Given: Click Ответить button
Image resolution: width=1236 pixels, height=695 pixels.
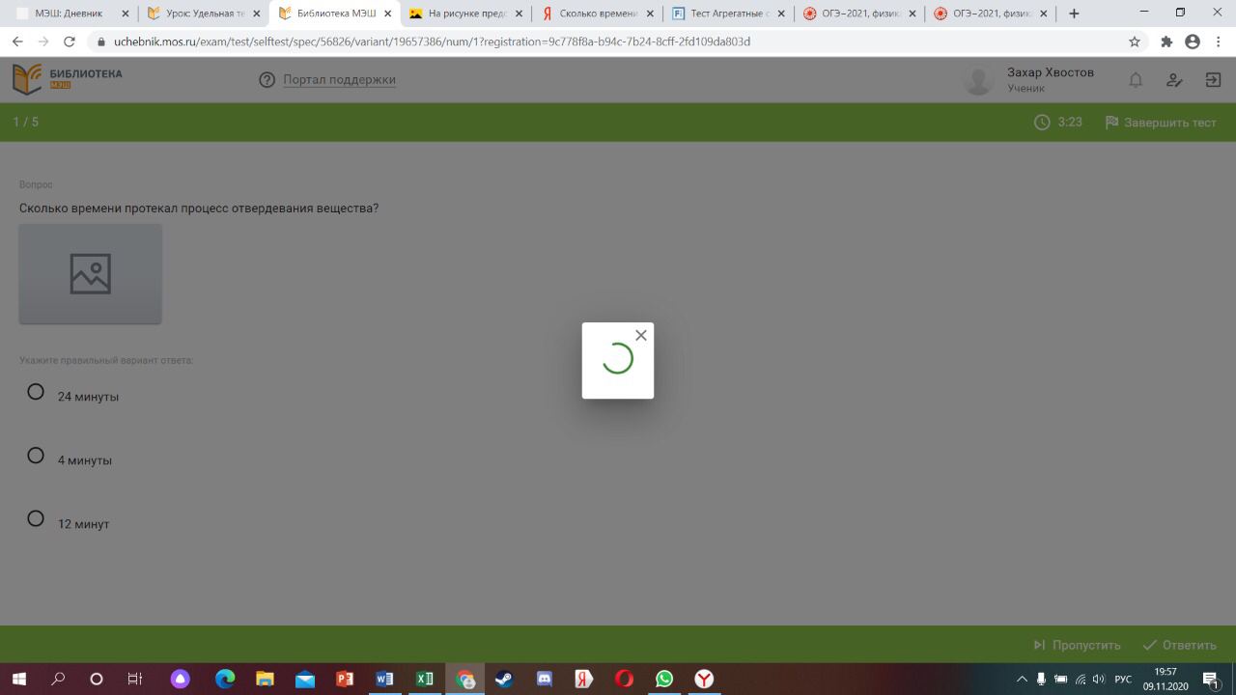Looking at the screenshot, I should pos(1179,645).
